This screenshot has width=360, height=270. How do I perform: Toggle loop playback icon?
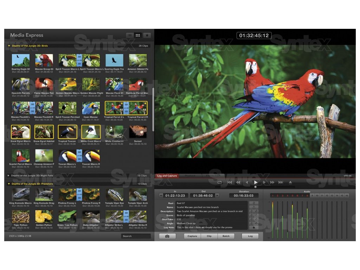(220, 182)
